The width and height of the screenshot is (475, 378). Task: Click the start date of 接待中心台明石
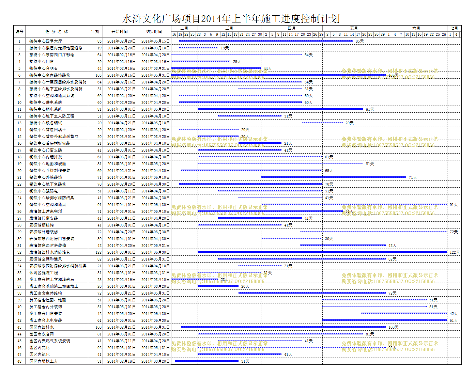coord(121,68)
